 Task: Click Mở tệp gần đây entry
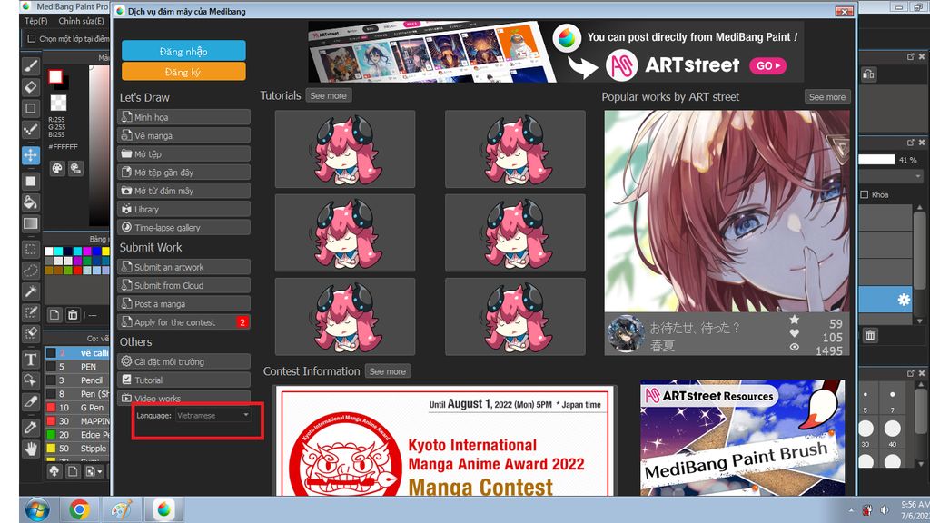(183, 172)
